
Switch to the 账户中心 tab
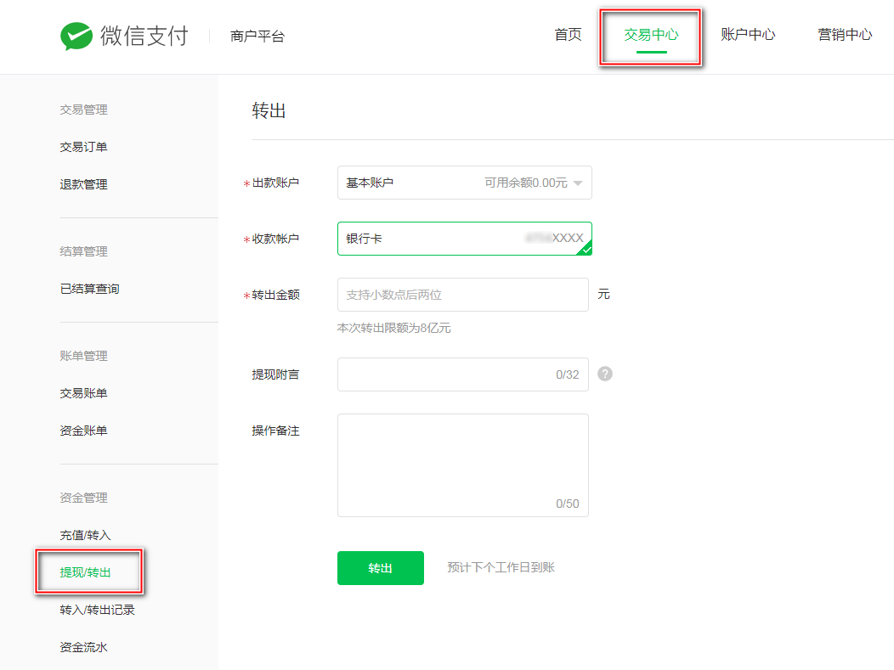click(748, 35)
